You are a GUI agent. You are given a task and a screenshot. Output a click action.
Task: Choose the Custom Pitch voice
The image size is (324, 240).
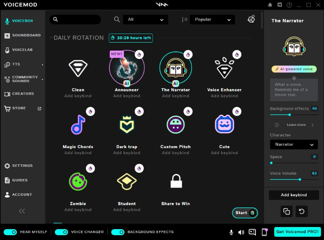pos(176,125)
